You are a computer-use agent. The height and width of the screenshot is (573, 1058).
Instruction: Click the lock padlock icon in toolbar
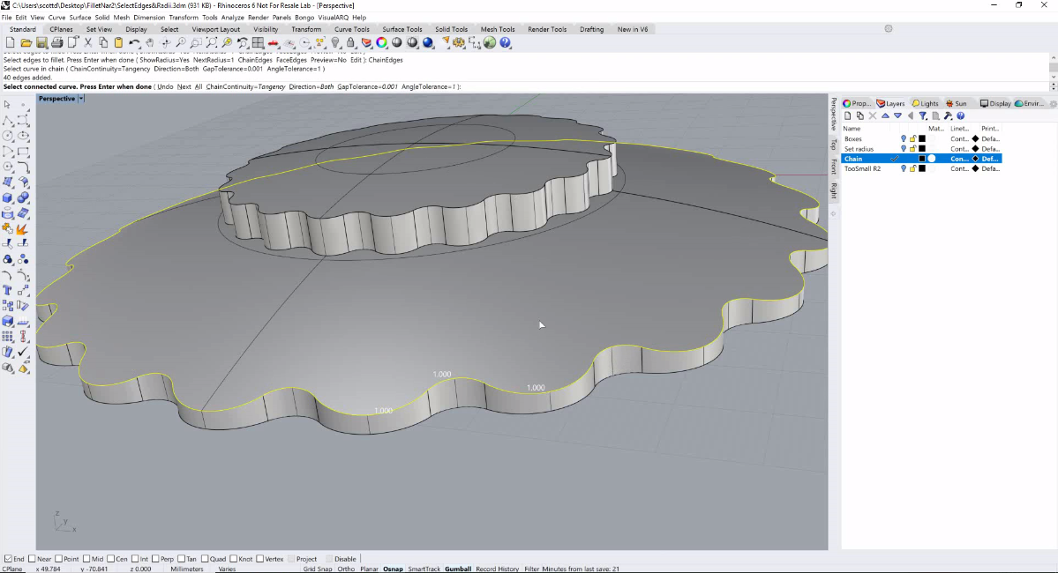pyautogui.click(x=350, y=42)
